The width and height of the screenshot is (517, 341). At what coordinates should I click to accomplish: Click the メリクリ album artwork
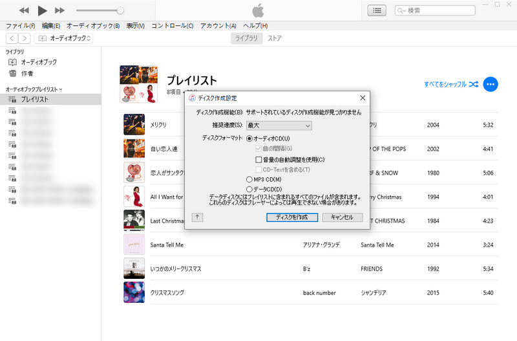coord(134,124)
